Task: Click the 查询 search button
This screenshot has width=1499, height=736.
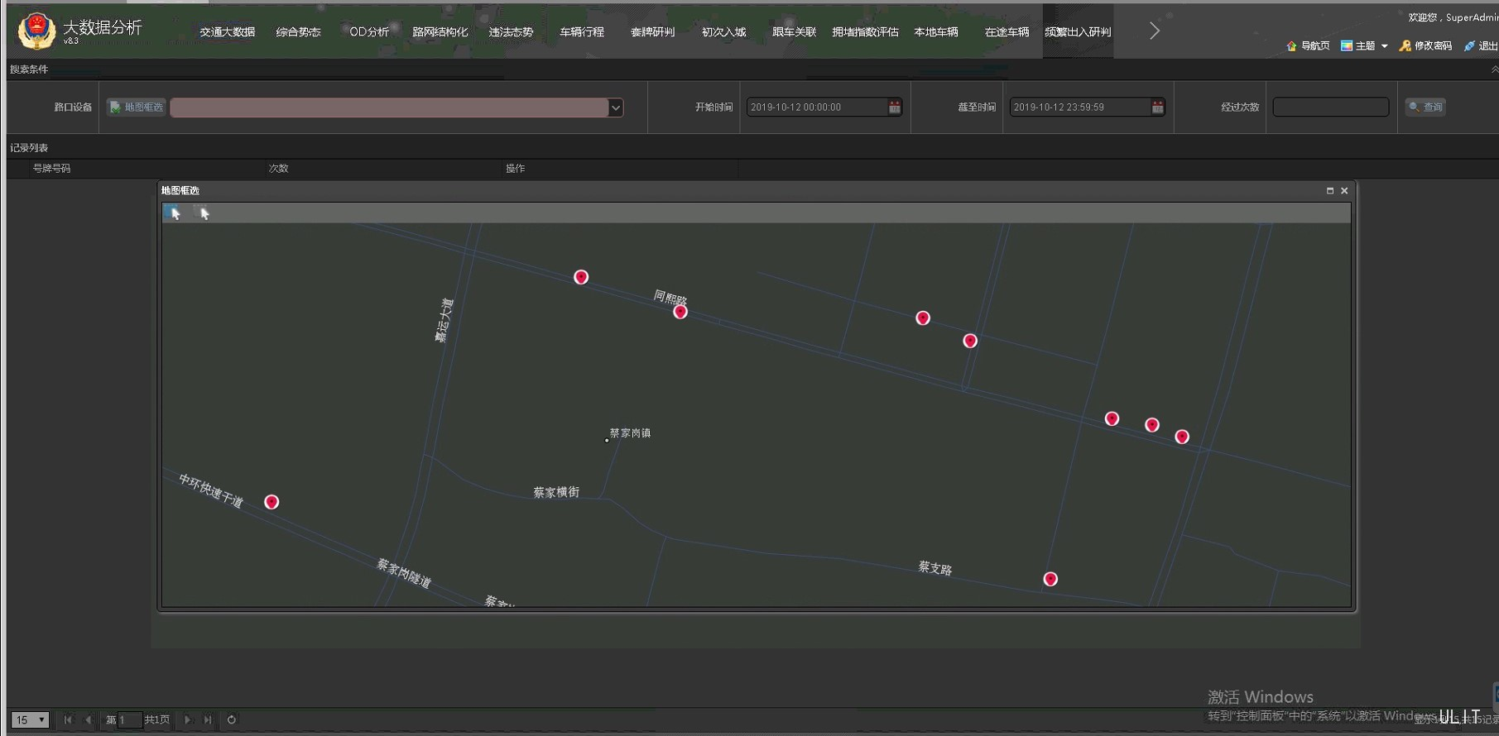Action: click(1425, 108)
